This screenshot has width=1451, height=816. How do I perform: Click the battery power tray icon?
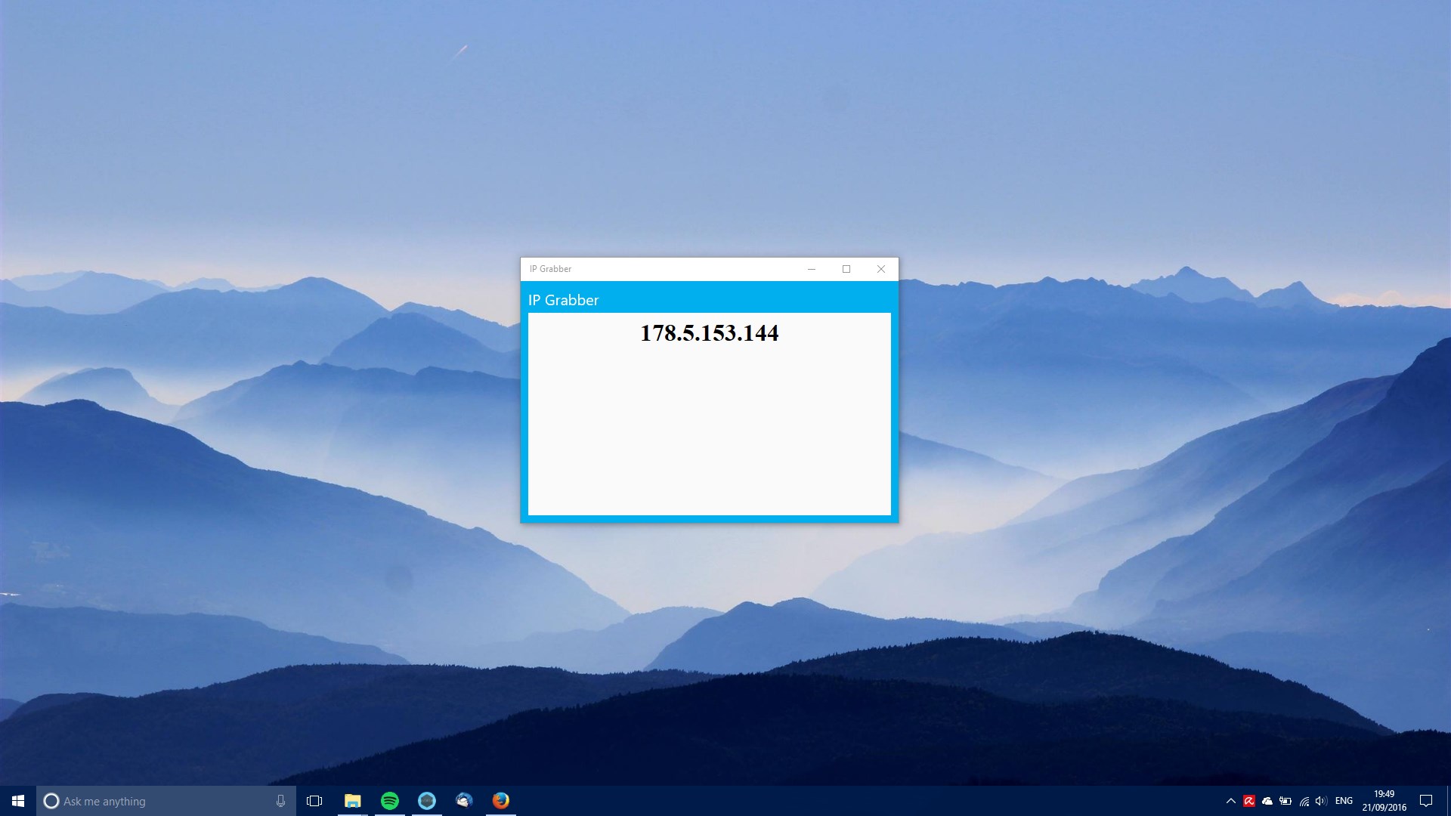[x=1285, y=801]
